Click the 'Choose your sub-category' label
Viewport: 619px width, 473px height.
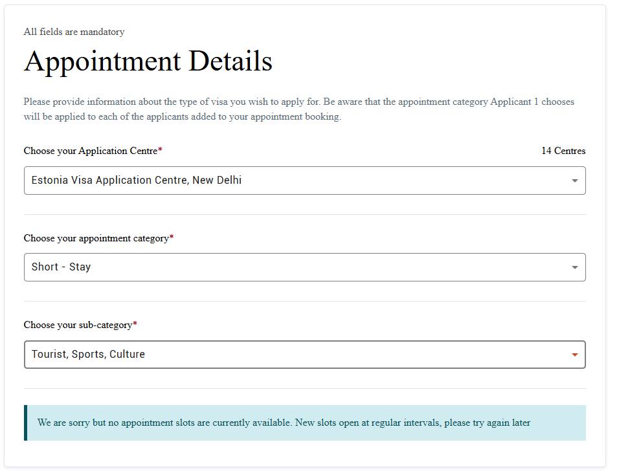click(78, 325)
